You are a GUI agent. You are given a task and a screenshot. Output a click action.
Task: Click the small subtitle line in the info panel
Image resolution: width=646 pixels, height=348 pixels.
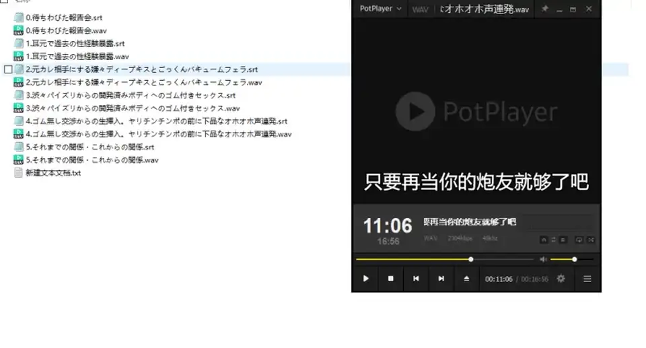tap(470, 222)
